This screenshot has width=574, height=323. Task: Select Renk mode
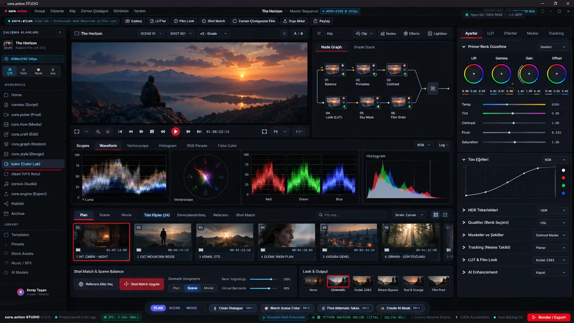(38, 71)
